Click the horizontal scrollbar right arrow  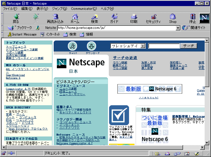point(202,147)
